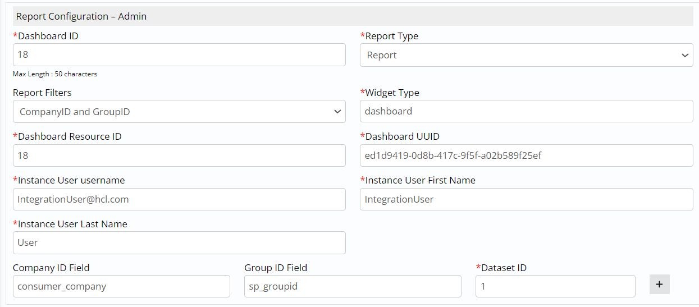Click the Dashboard ID input field
Viewport: 699px width, 307px height.
(179, 55)
